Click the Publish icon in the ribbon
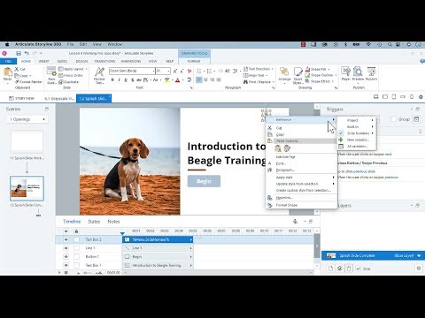 tap(371, 72)
